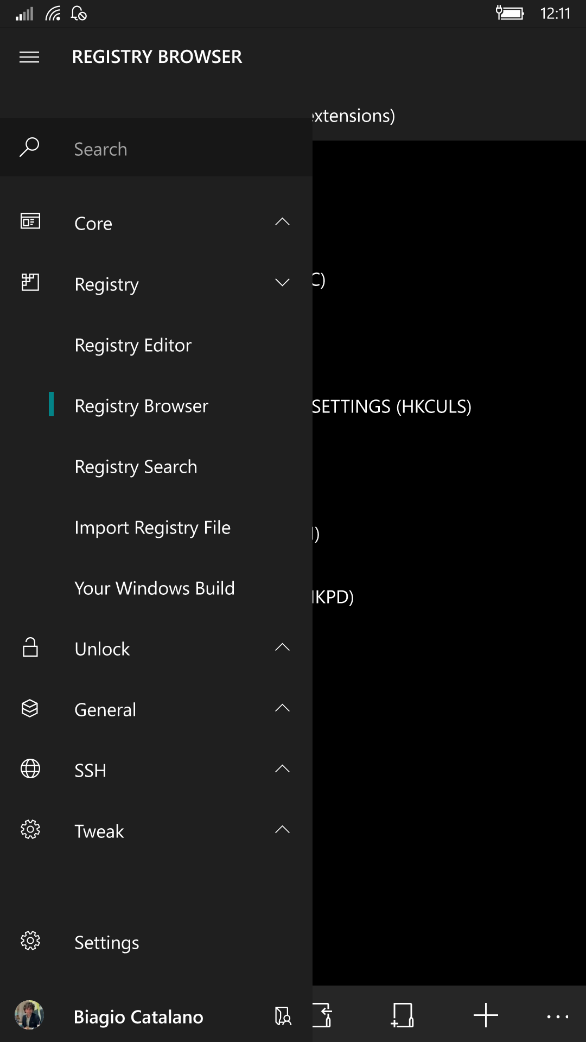Screen dimensions: 586x1042
Task: Expand the Core section chevron
Action: click(282, 221)
